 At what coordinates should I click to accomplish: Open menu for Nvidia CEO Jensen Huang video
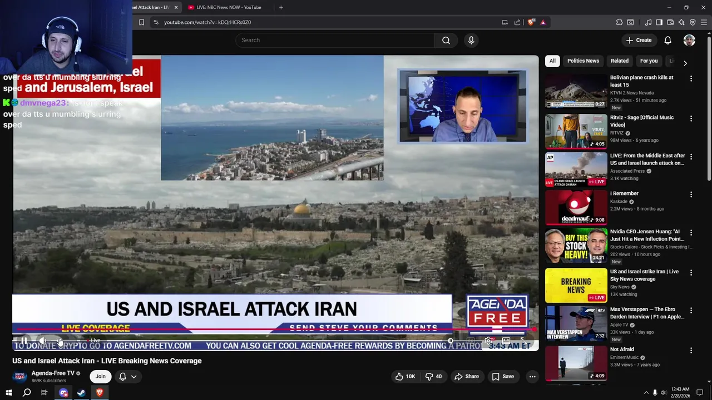[691, 233]
